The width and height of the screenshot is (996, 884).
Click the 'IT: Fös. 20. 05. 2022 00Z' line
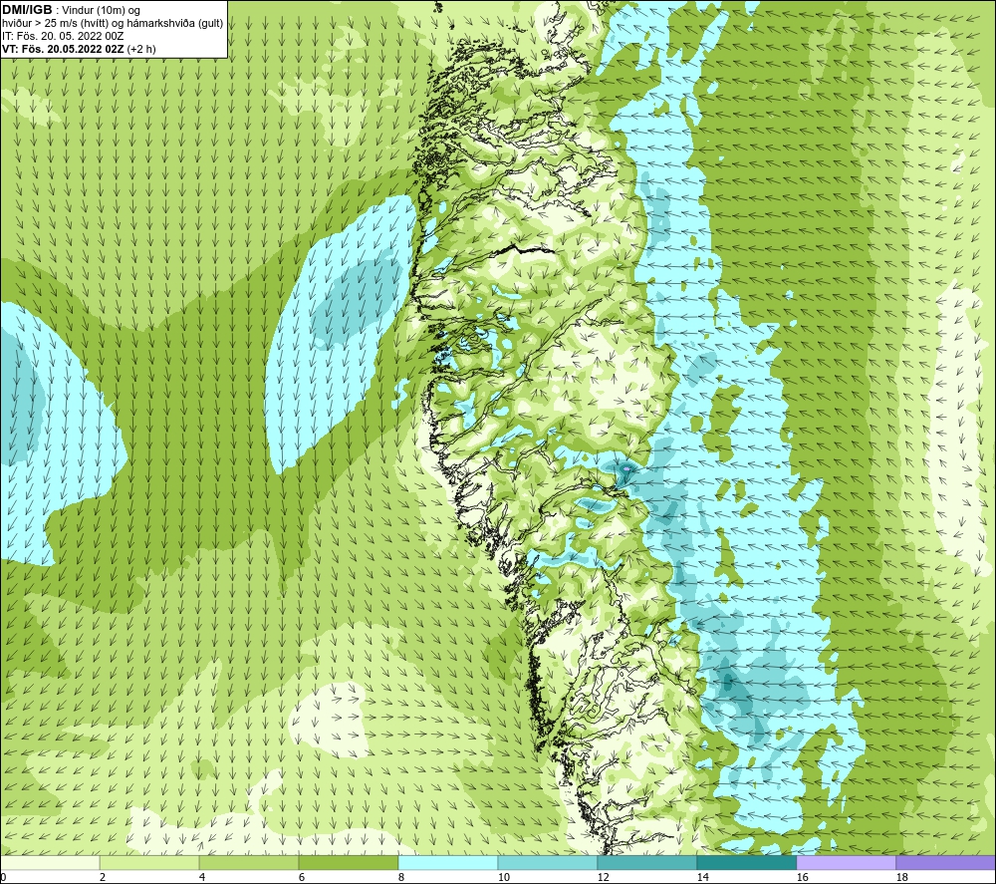pos(63,36)
